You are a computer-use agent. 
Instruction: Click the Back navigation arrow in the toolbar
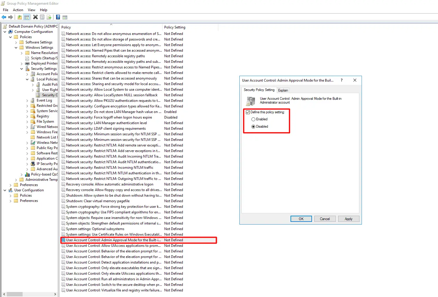(x=4, y=17)
